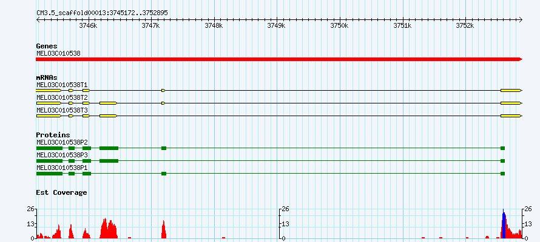Screen dimensions: 540x242
Task: Click the last yellow exon arrow of MELO3C010538T3
Action: click(511, 116)
